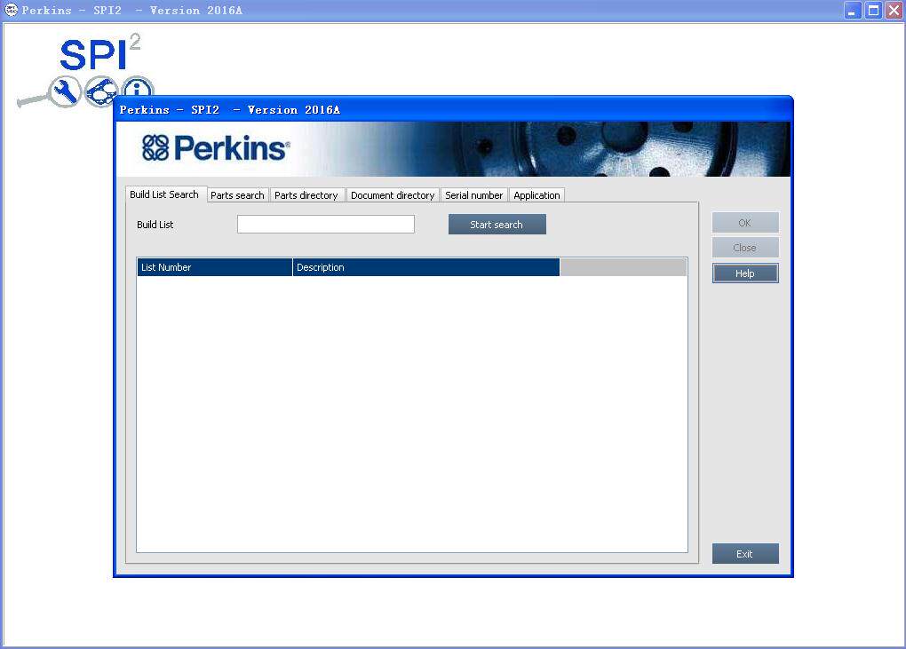The width and height of the screenshot is (906, 649).
Task: Select the Build List Search tab
Action: coord(165,194)
